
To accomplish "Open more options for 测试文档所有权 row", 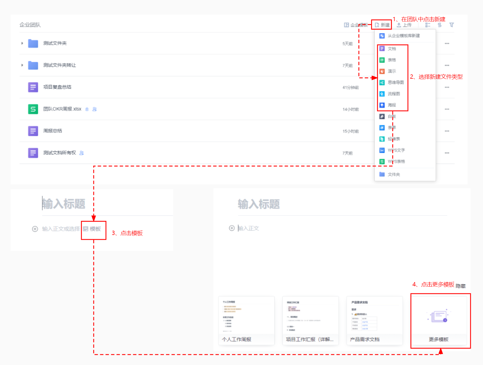I will [447, 153].
